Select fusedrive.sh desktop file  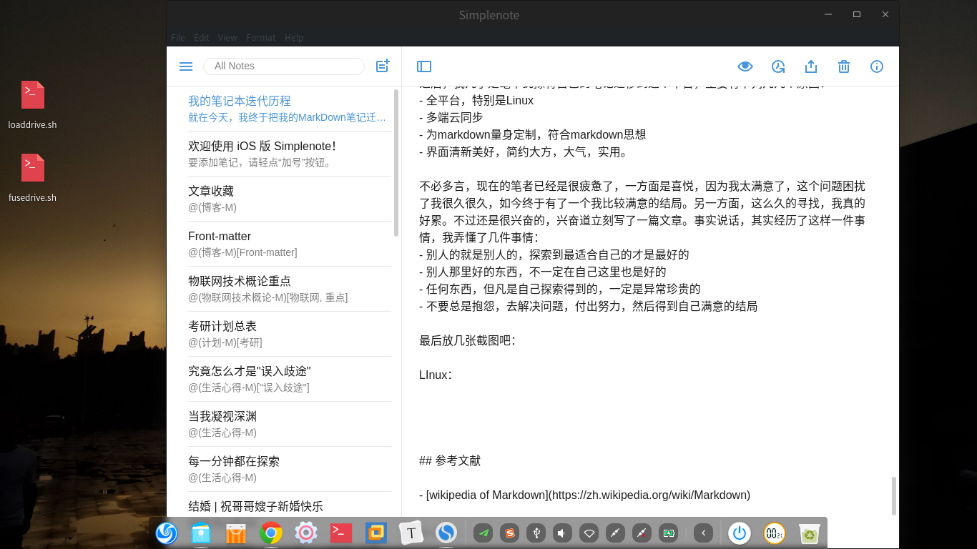pos(32,178)
